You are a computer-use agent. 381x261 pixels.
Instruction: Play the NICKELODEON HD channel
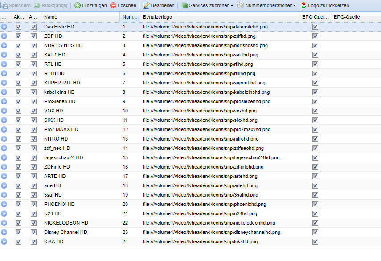click(4, 223)
